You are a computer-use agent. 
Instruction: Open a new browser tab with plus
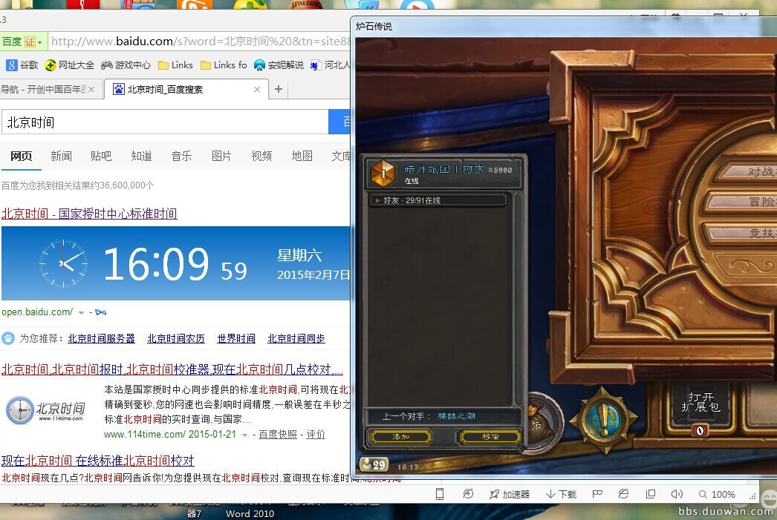tap(279, 89)
